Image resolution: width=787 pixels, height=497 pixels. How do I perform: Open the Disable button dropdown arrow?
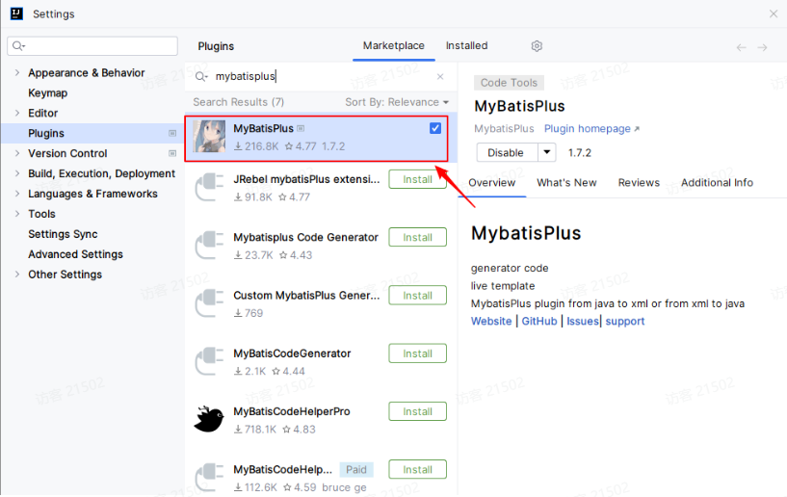(547, 152)
